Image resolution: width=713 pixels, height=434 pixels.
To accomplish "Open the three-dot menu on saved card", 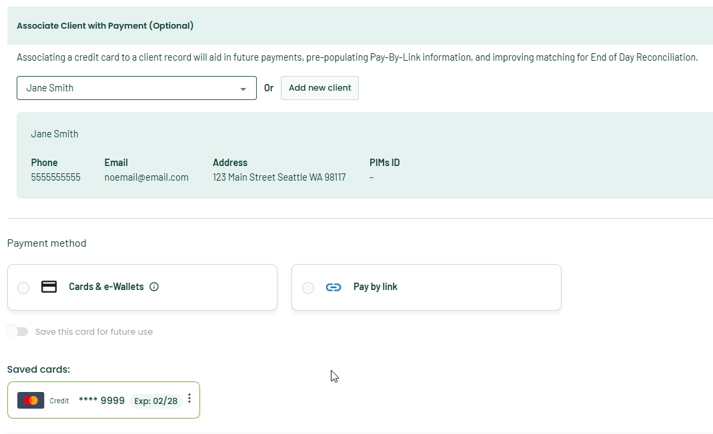I will [x=189, y=399].
